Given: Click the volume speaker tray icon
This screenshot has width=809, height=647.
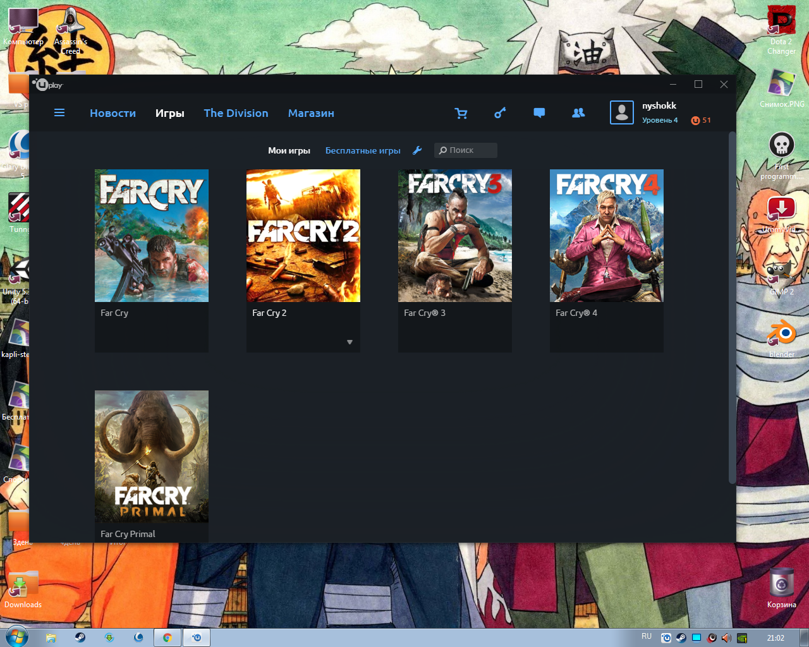Looking at the screenshot, I should tap(727, 638).
